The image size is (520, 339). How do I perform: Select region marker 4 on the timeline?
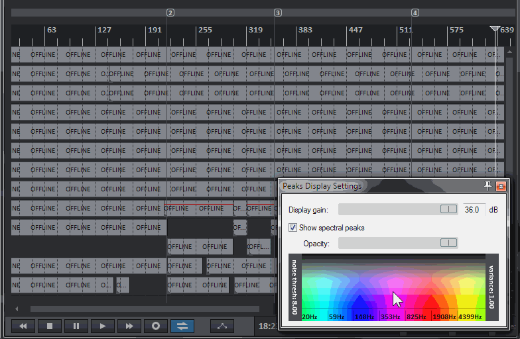tap(415, 13)
